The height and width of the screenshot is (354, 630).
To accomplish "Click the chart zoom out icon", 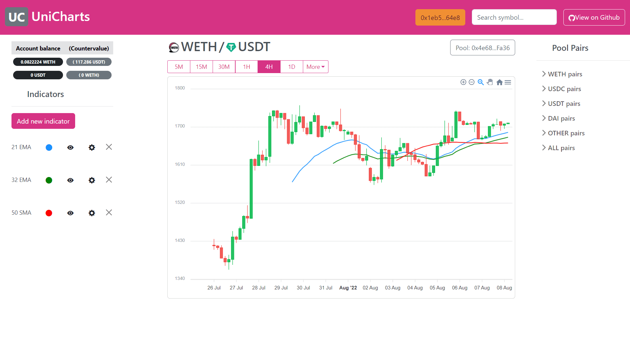I will 472,82.
